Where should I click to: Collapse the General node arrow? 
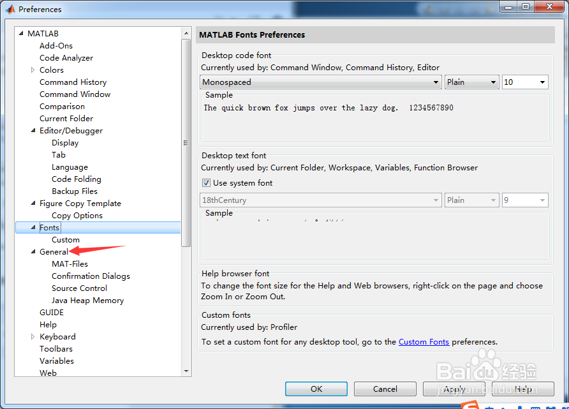(x=33, y=251)
